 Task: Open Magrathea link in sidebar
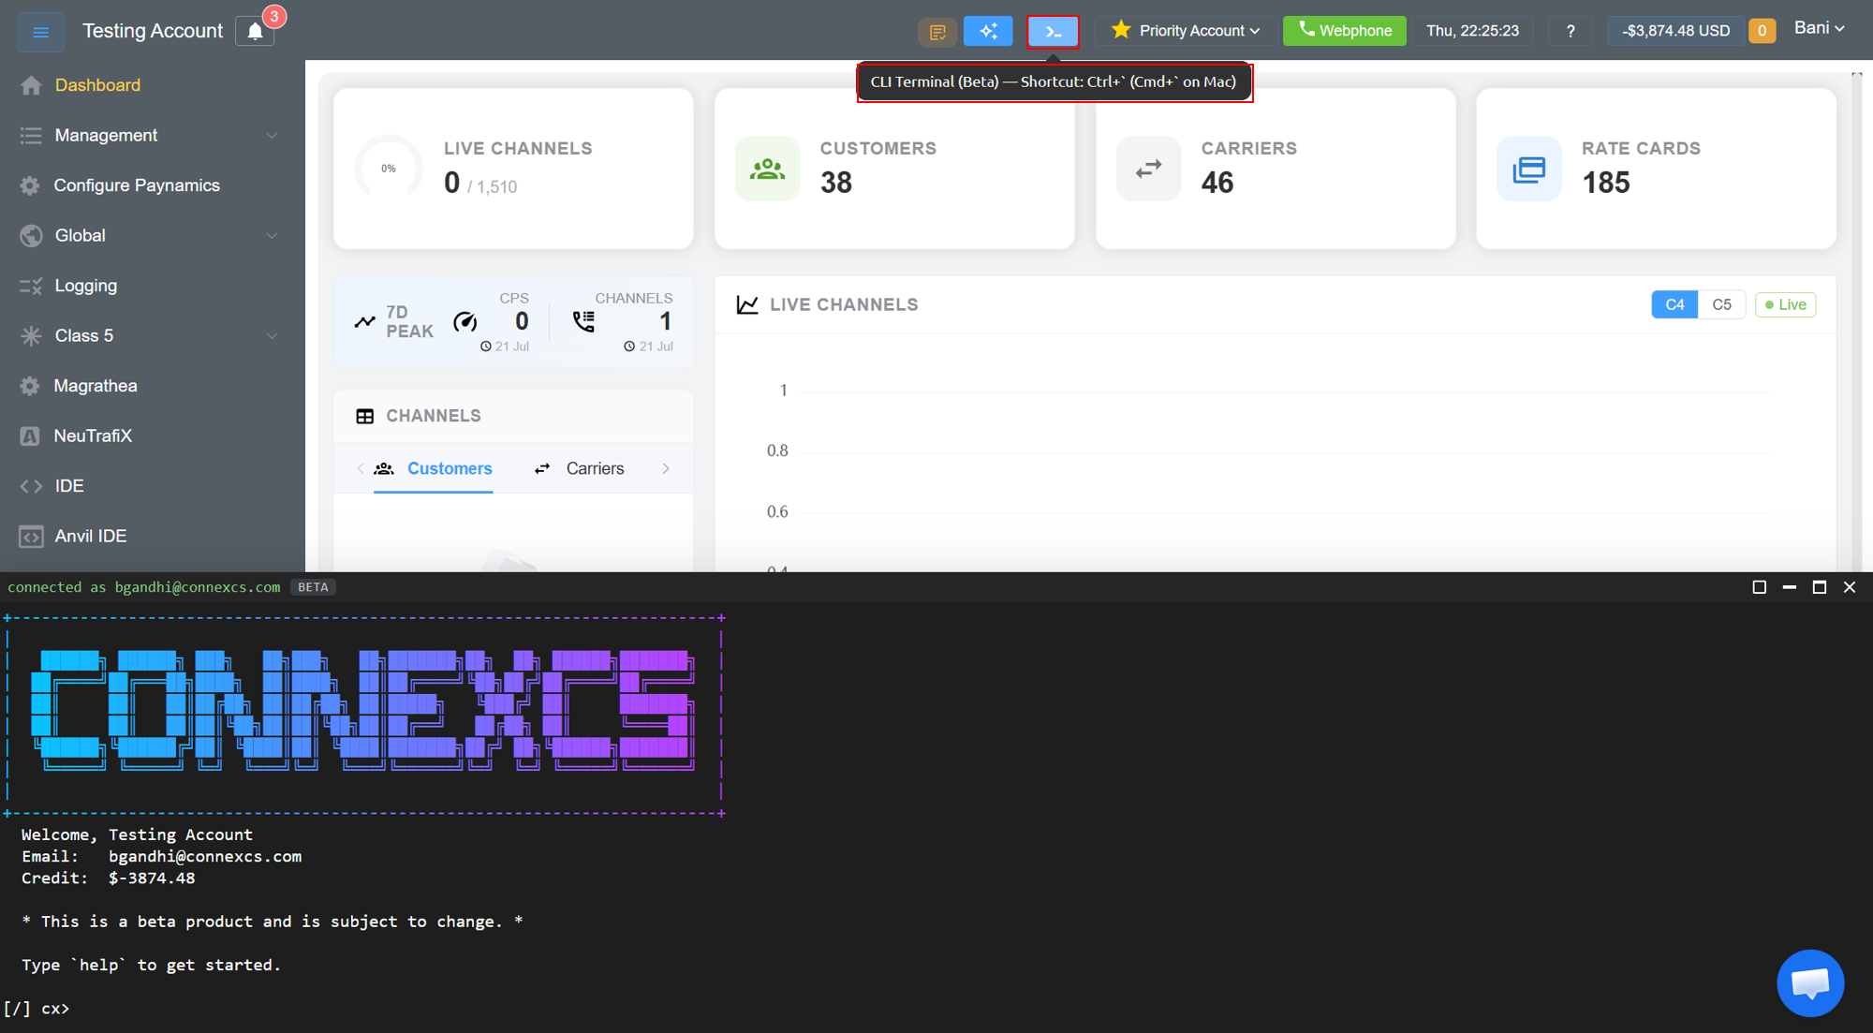coord(96,386)
